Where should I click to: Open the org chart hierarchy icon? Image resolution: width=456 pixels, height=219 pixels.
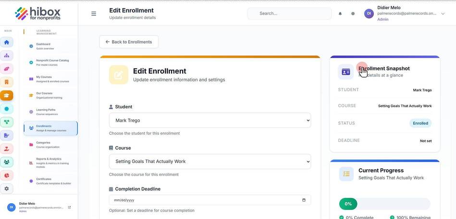pyautogui.click(x=6, y=56)
